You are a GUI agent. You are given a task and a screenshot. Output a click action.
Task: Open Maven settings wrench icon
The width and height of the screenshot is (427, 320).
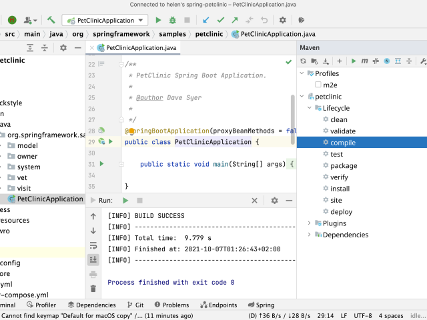[423, 61]
